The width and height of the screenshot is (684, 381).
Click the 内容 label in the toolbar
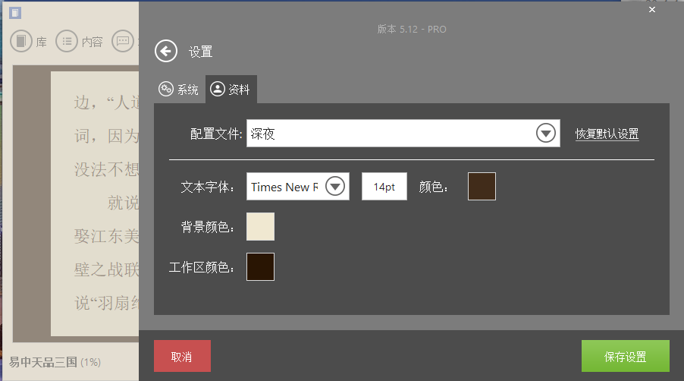click(92, 42)
